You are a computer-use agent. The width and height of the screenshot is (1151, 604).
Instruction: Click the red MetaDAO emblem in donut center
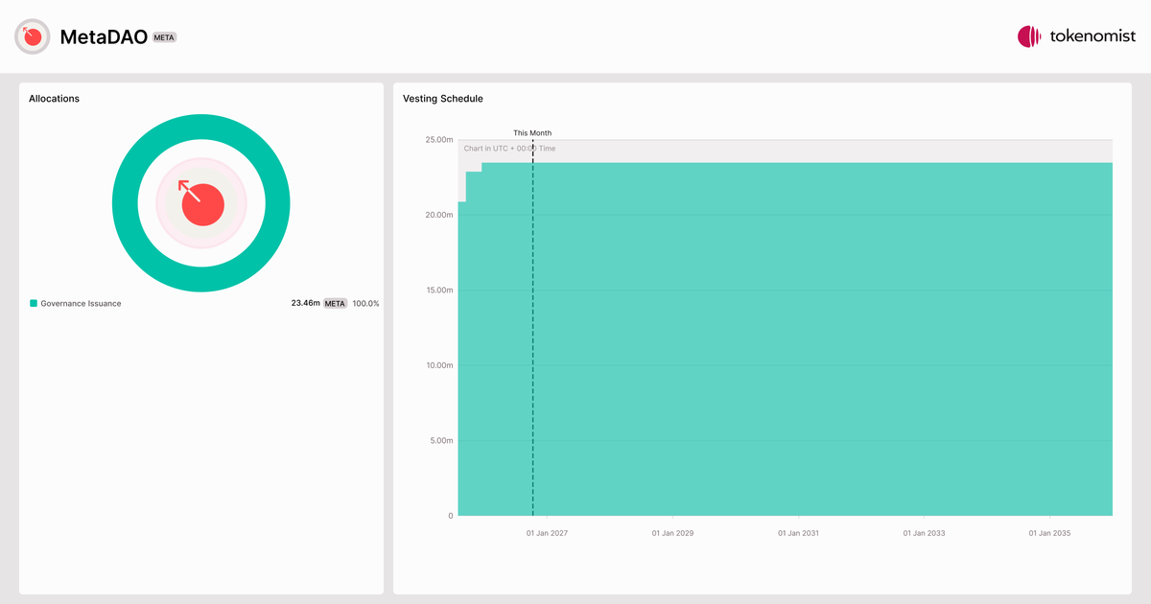point(201,203)
